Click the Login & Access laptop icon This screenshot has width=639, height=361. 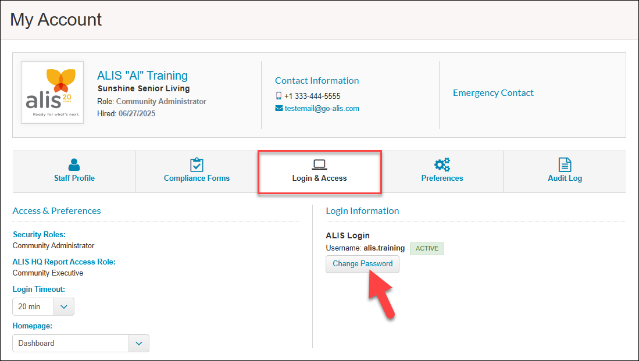tap(320, 165)
